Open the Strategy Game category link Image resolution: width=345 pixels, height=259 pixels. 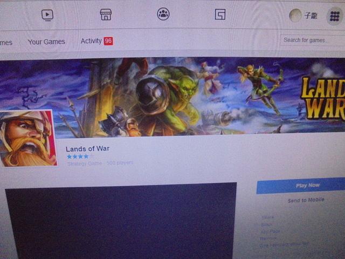[x=85, y=163]
